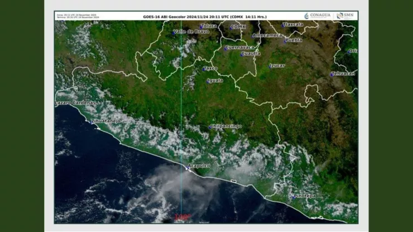Click the SMN logo in the header
This screenshot has height=232, width=413.
(x=345, y=16)
